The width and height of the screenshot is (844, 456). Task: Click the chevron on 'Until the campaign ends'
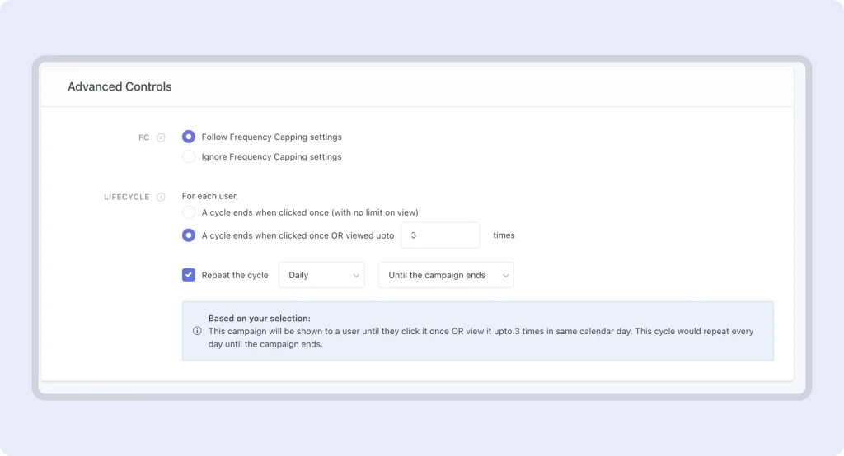pyautogui.click(x=505, y=276)
